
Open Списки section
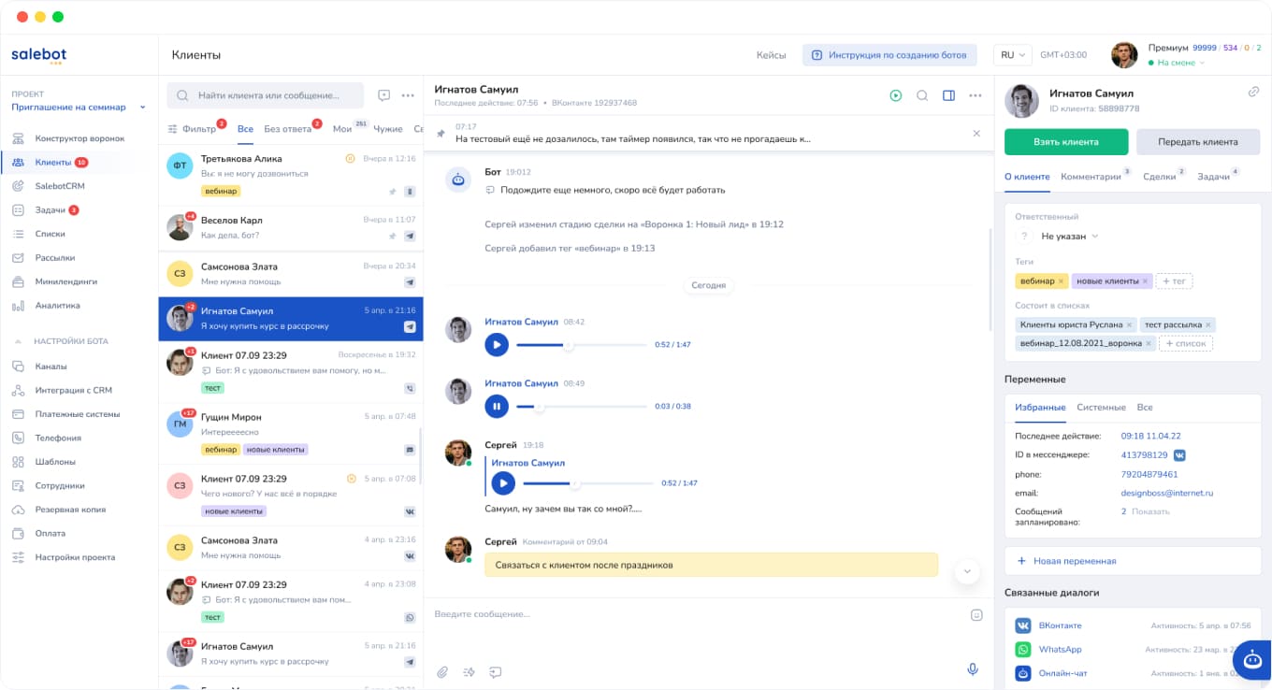pos(51,234)
